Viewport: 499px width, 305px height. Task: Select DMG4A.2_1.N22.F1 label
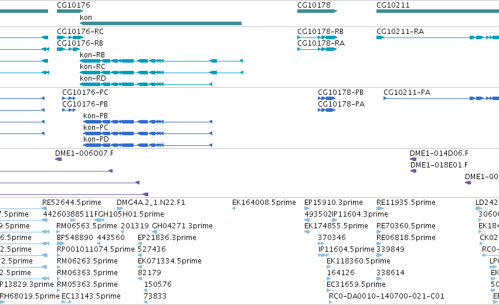151,203
